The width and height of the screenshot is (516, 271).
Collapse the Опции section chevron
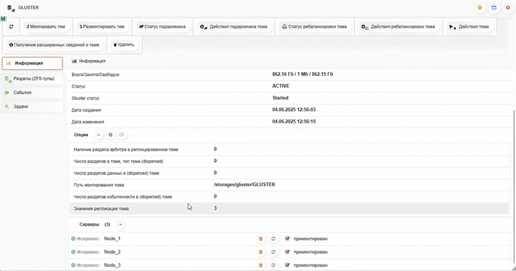pyautogui.click(x=99, y=135)
